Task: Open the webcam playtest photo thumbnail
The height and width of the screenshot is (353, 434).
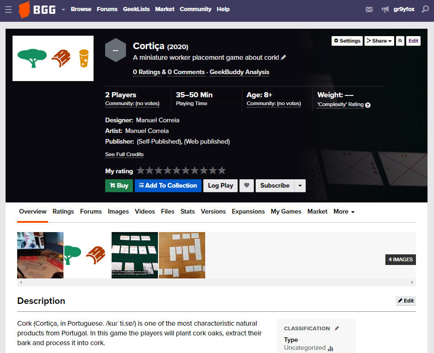Action: 40,255
